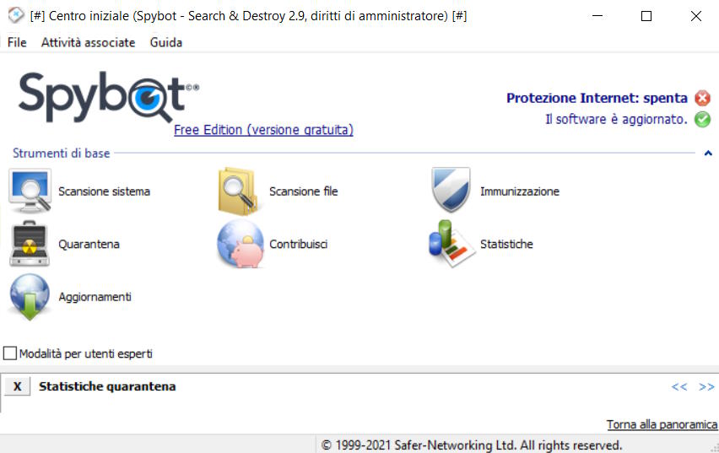Screen dimensions: 719x453
Task: Click the window resize grip in status bar
Action: (x=714, y=448)
